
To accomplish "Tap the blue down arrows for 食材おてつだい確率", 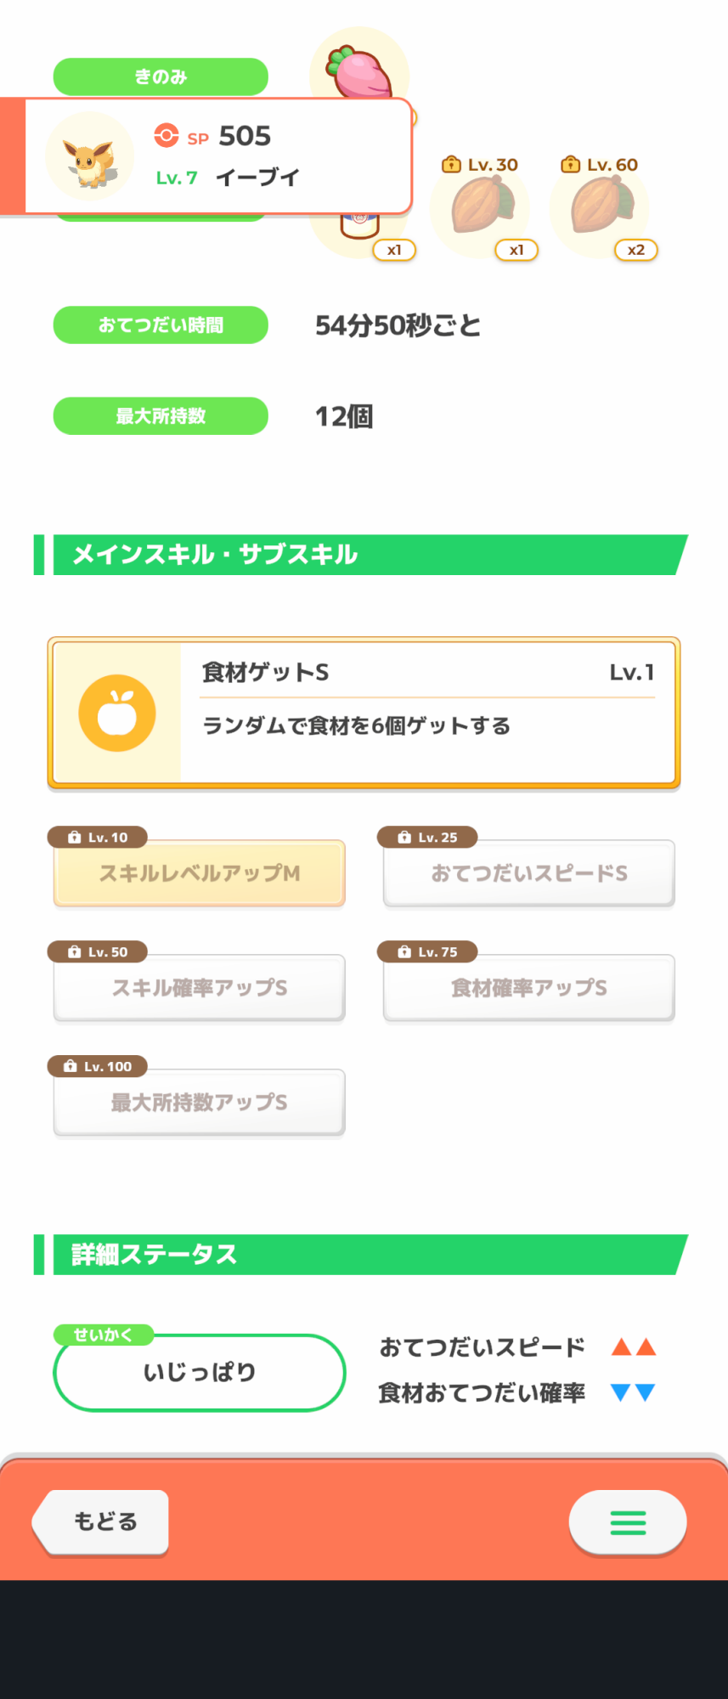I will coord(634,1392).
